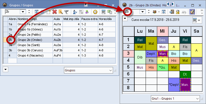This screenshot has height=104, width=206.
Task: Select the Grupo 3b (Caruso) cell
Action: point(35,50)
